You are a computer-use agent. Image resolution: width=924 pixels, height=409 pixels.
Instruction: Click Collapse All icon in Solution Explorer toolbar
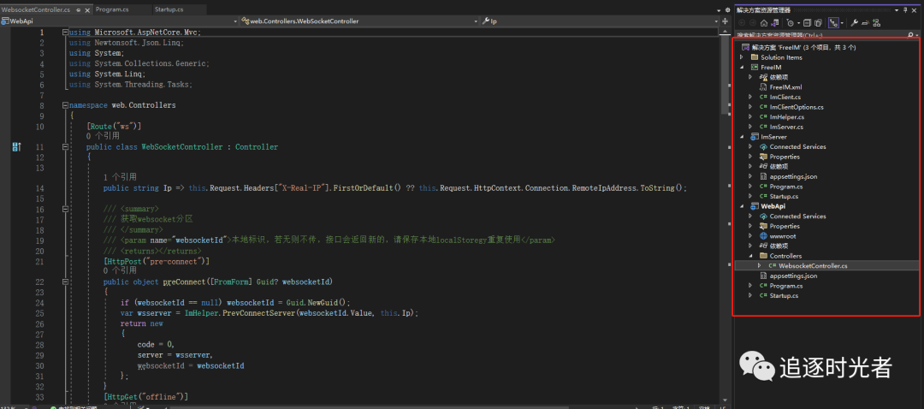pyautogui.click(x=807, y=22)
